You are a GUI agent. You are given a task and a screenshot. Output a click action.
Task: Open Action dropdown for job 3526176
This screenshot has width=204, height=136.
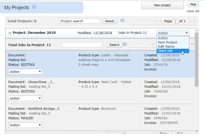click(25, 72)
